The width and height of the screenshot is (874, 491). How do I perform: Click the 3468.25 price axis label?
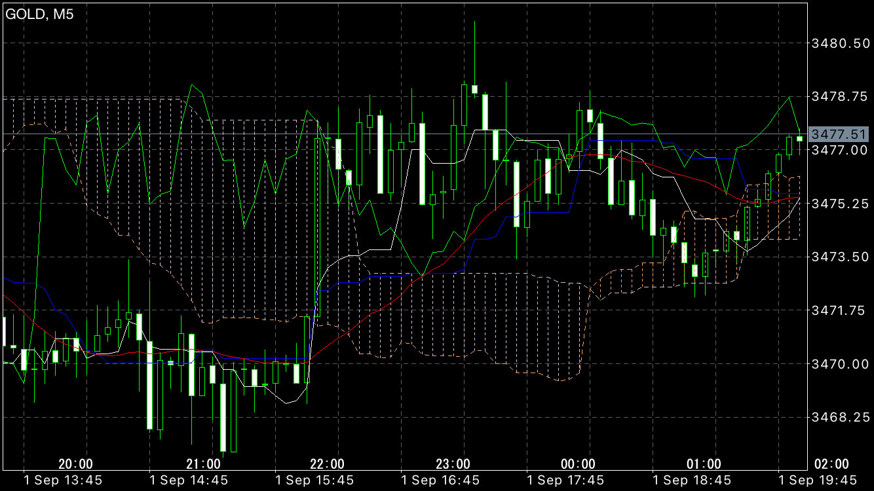(840, 418)
